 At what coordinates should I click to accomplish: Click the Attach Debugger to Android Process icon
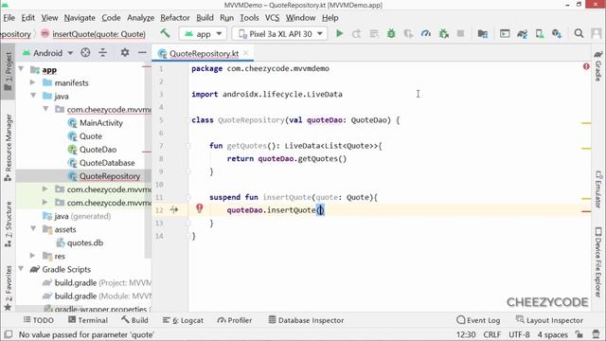(x=444, y=34)
